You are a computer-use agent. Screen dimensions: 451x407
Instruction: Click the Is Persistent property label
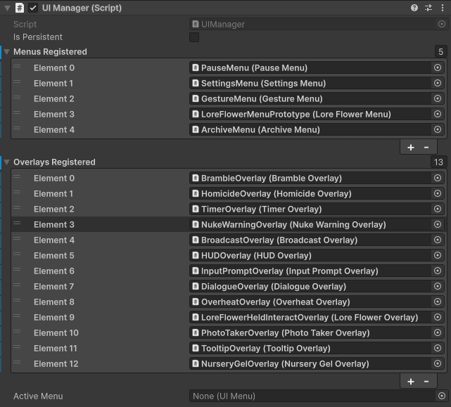coord(38,37)
